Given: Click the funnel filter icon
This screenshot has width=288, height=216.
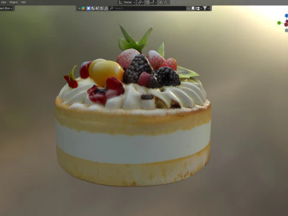Looking at the screenshot, I should pos(205,8).
